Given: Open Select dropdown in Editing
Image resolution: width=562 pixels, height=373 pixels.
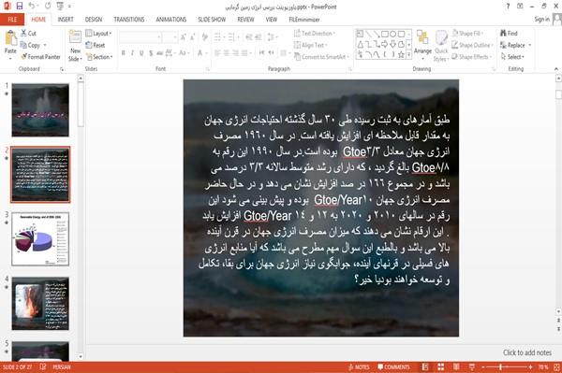Looking at the screenshot, I should point(512,57).
